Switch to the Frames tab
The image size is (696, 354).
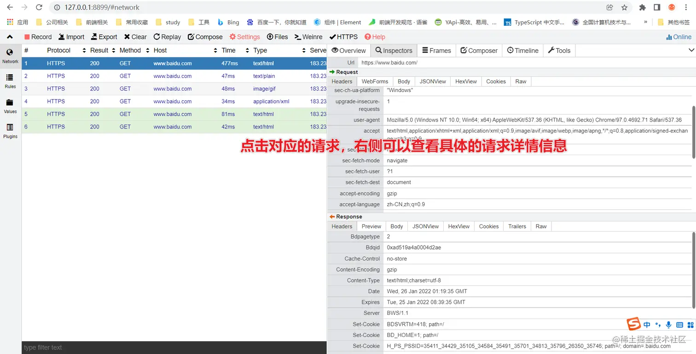(436, 51)
